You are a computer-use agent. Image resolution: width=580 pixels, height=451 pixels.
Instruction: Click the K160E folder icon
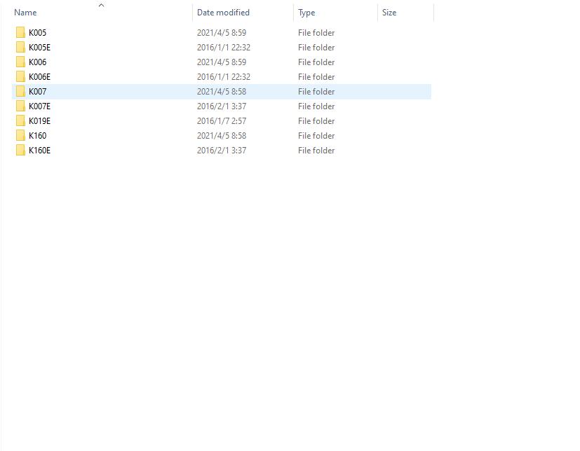point(21,151)
